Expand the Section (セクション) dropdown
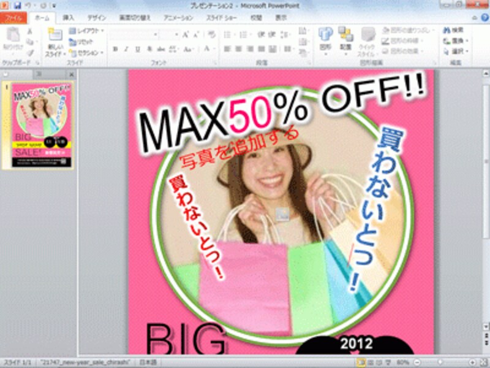Image resolution: width=490 pixels, height=368 pixels. (86, 52)
